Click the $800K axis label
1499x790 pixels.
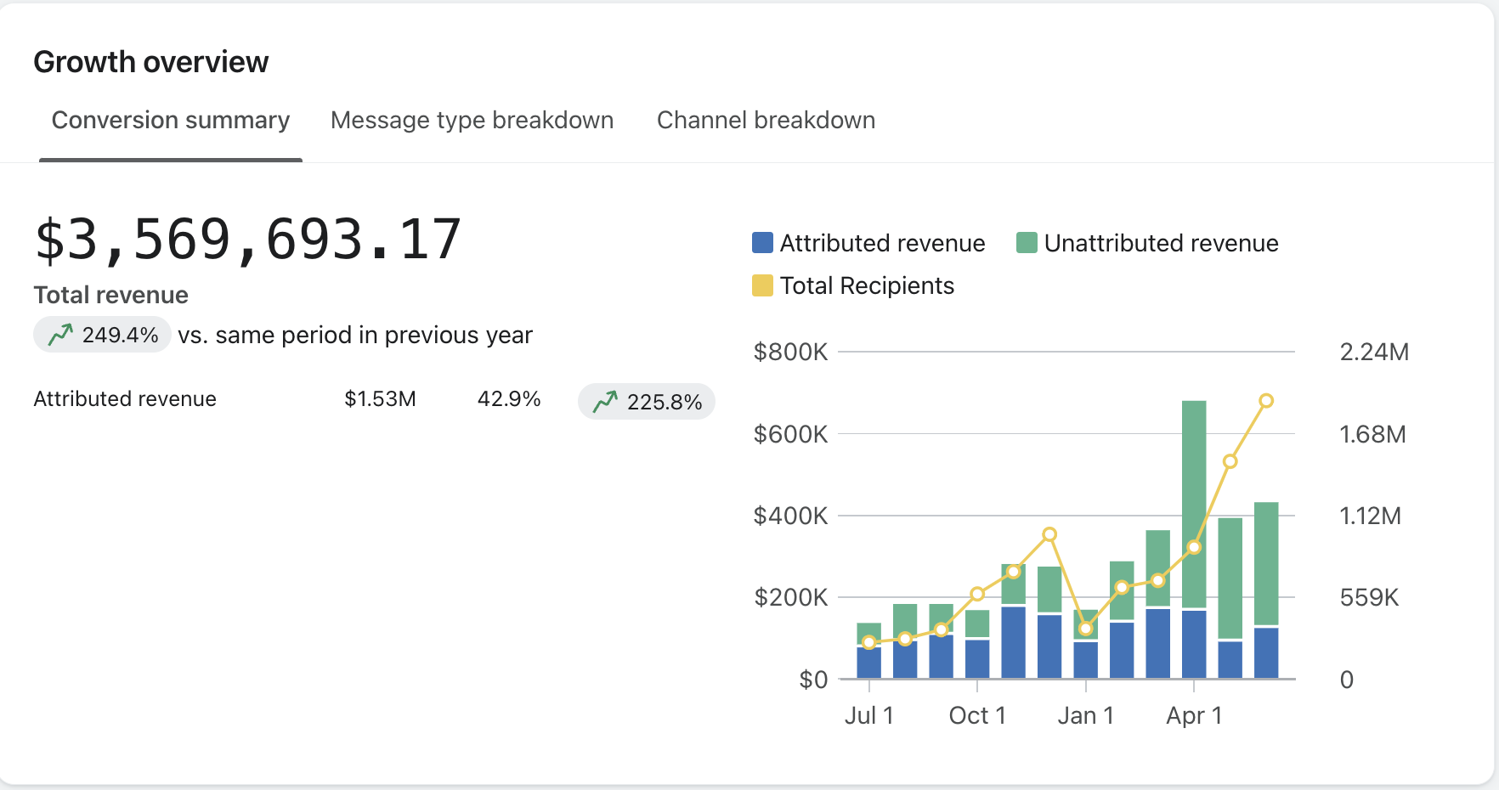[x=790, y=352]
